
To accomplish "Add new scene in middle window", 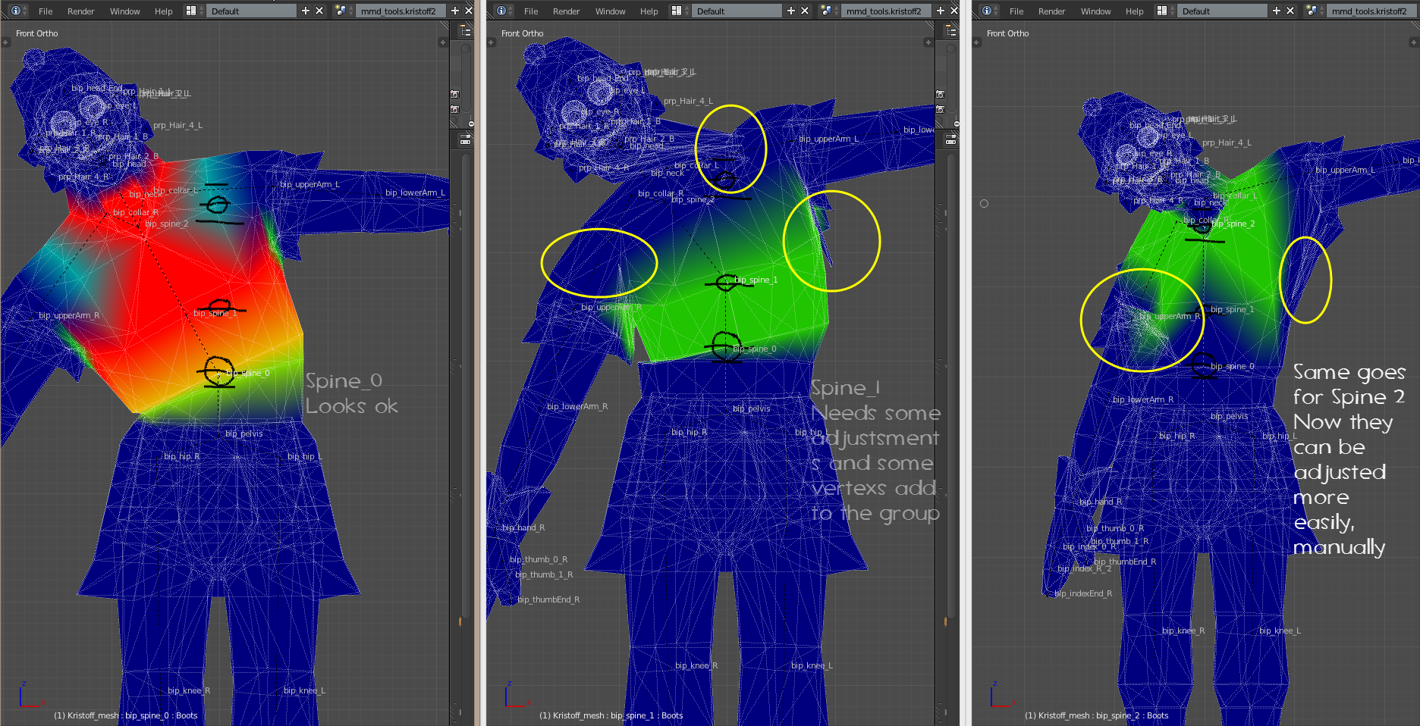I will (941, 11).
